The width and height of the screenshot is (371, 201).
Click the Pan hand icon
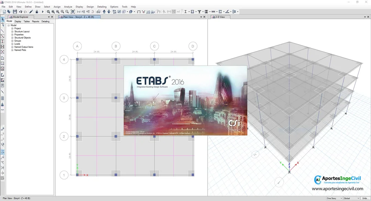pyautogui.click(x=72, y=12)
